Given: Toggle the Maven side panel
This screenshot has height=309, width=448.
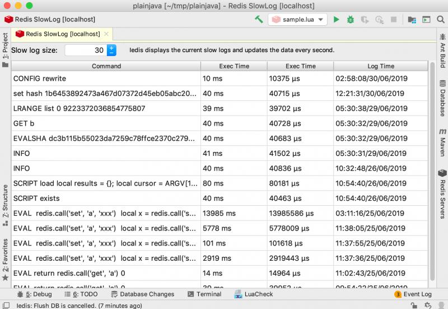Looking at the screenshot, I should pos(442,141).
